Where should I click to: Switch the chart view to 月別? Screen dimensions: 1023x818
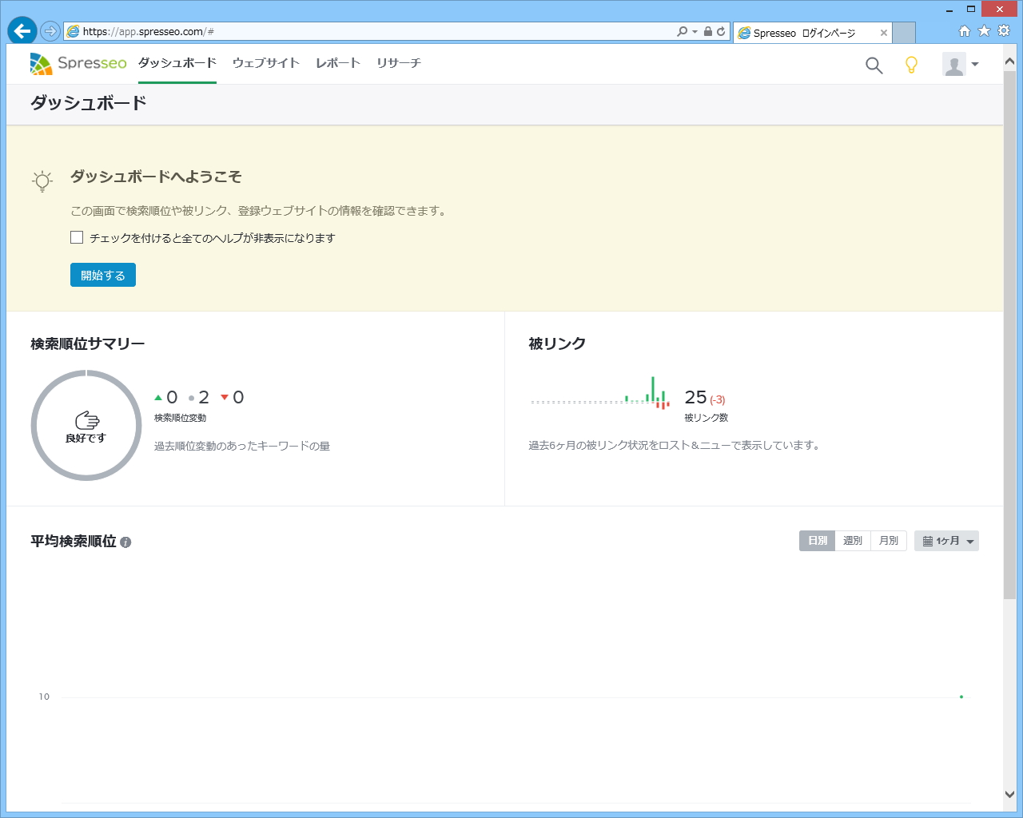coord(888,541)
